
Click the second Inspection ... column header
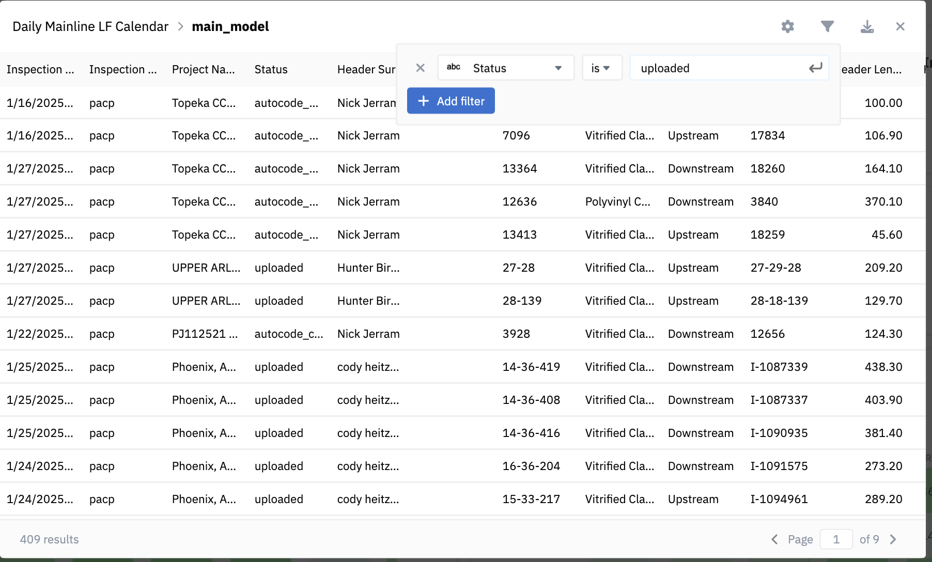pyautogui.click(x=123, y=69)
